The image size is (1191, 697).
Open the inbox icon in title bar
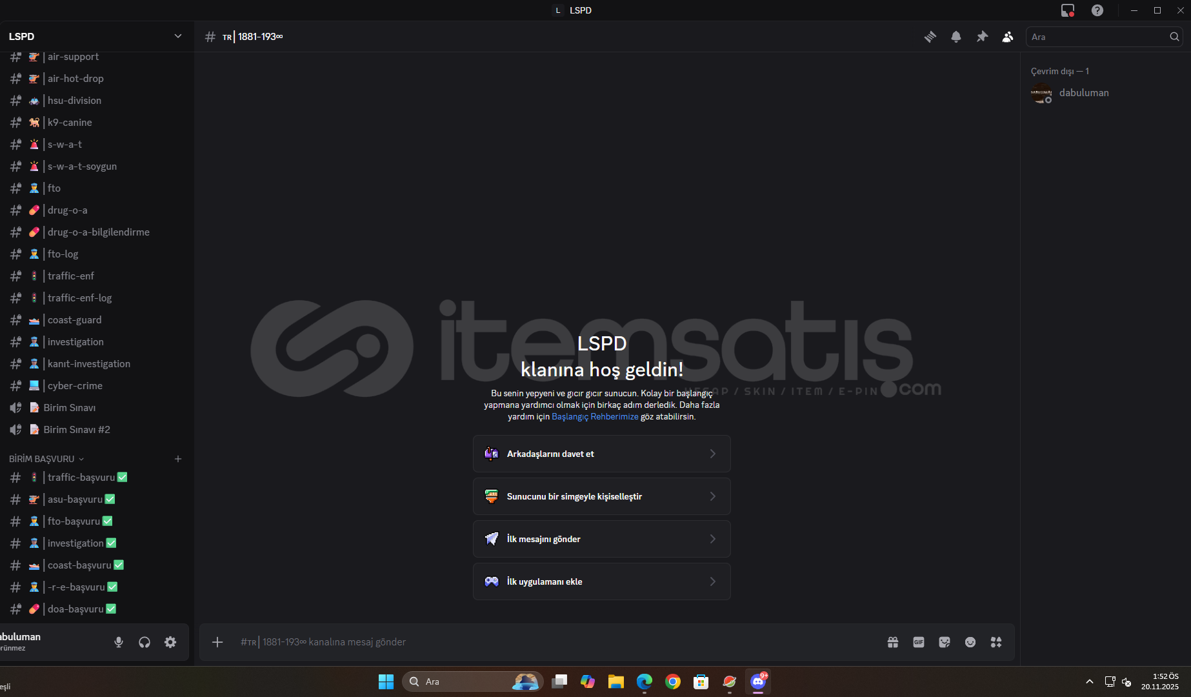pos(1068,10)
